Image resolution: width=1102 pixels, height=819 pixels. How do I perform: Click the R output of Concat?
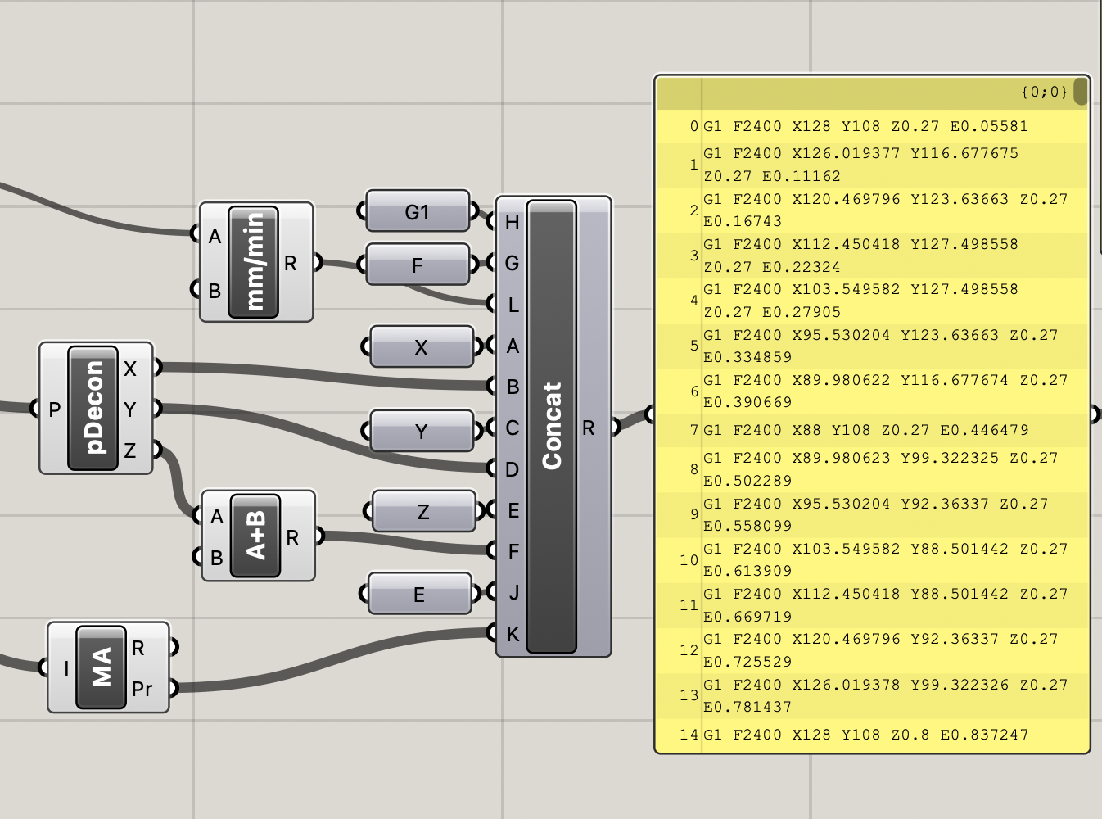tap(589, 428)
